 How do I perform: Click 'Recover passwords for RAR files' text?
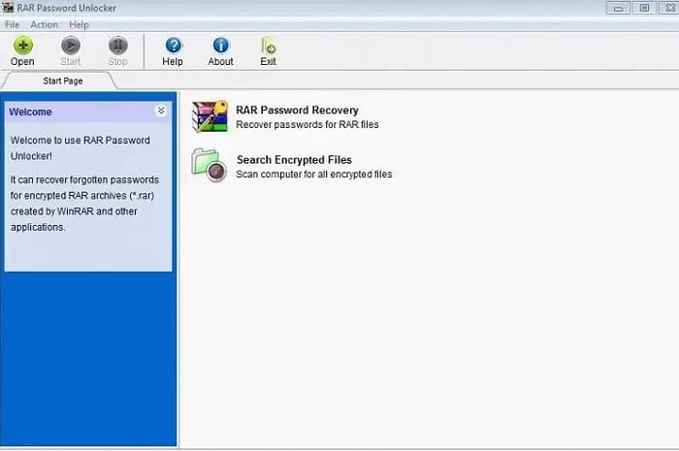coord(307,125)
